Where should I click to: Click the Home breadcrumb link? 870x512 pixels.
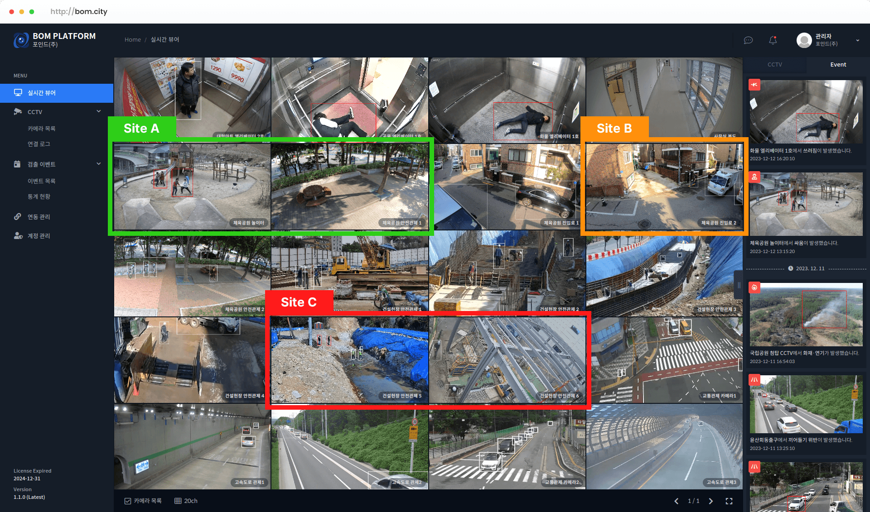pyautogui.click(x=132, y=40)
